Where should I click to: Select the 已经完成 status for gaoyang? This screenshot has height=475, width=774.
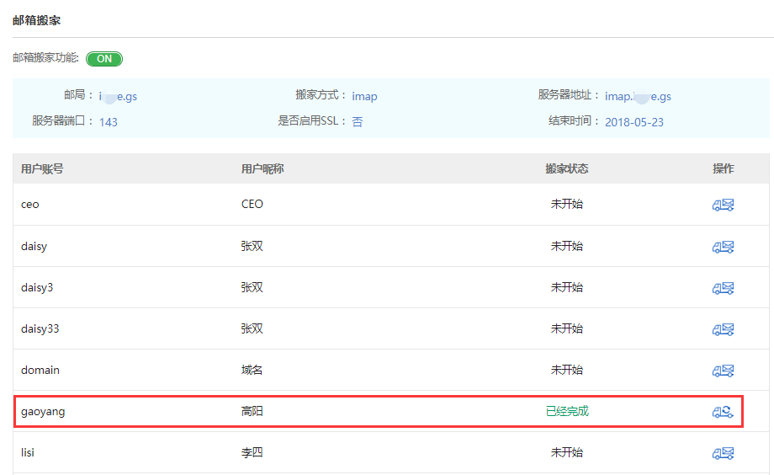[x=566, y=412]
